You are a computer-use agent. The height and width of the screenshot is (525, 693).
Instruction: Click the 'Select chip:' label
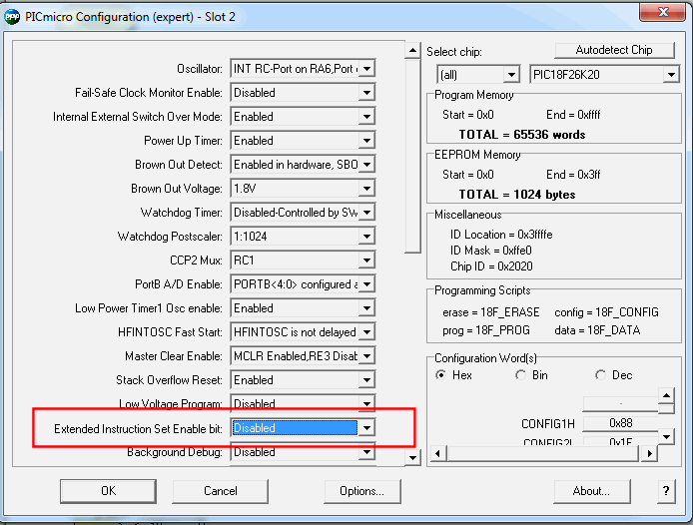point(454,52)
